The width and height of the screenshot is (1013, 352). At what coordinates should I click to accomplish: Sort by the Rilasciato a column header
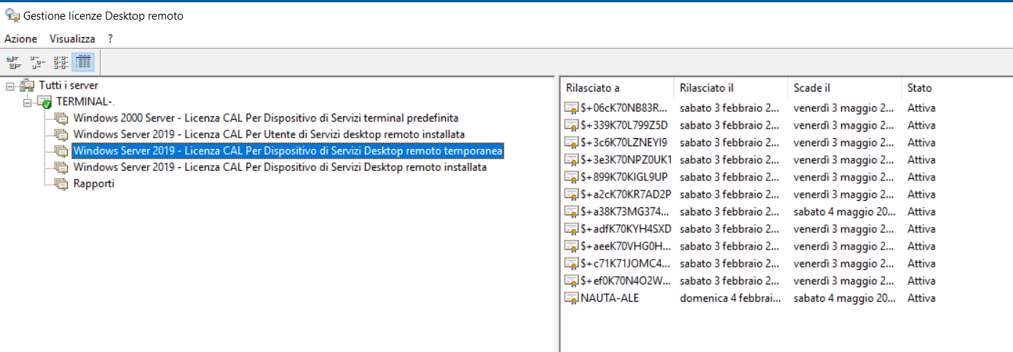point(618,88)
